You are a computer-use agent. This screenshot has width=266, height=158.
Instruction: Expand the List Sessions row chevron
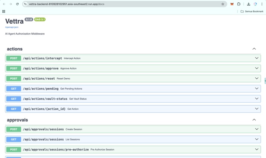[x=257, y=139]
